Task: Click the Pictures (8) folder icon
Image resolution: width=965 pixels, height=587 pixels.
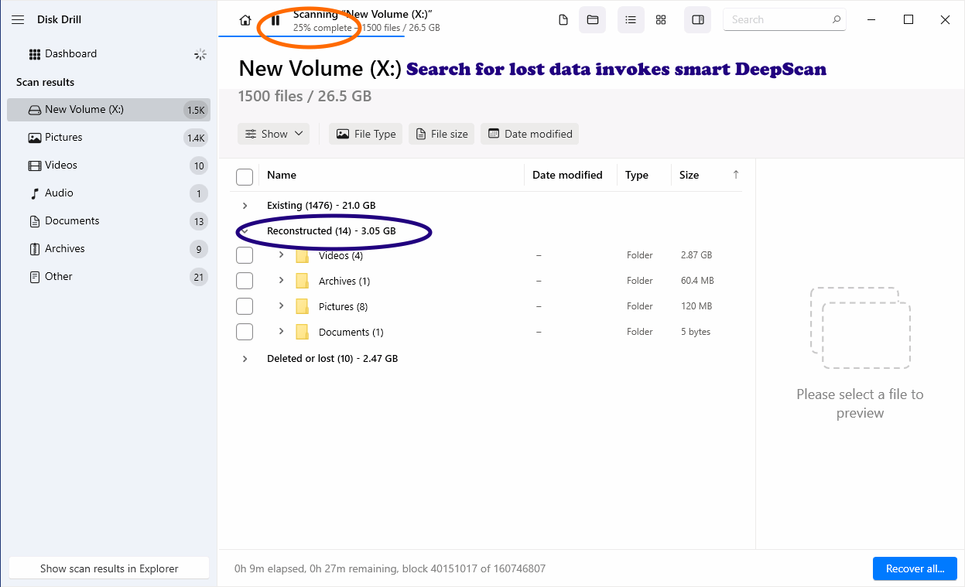Action: pyautogui.click(x=303, y=306)
